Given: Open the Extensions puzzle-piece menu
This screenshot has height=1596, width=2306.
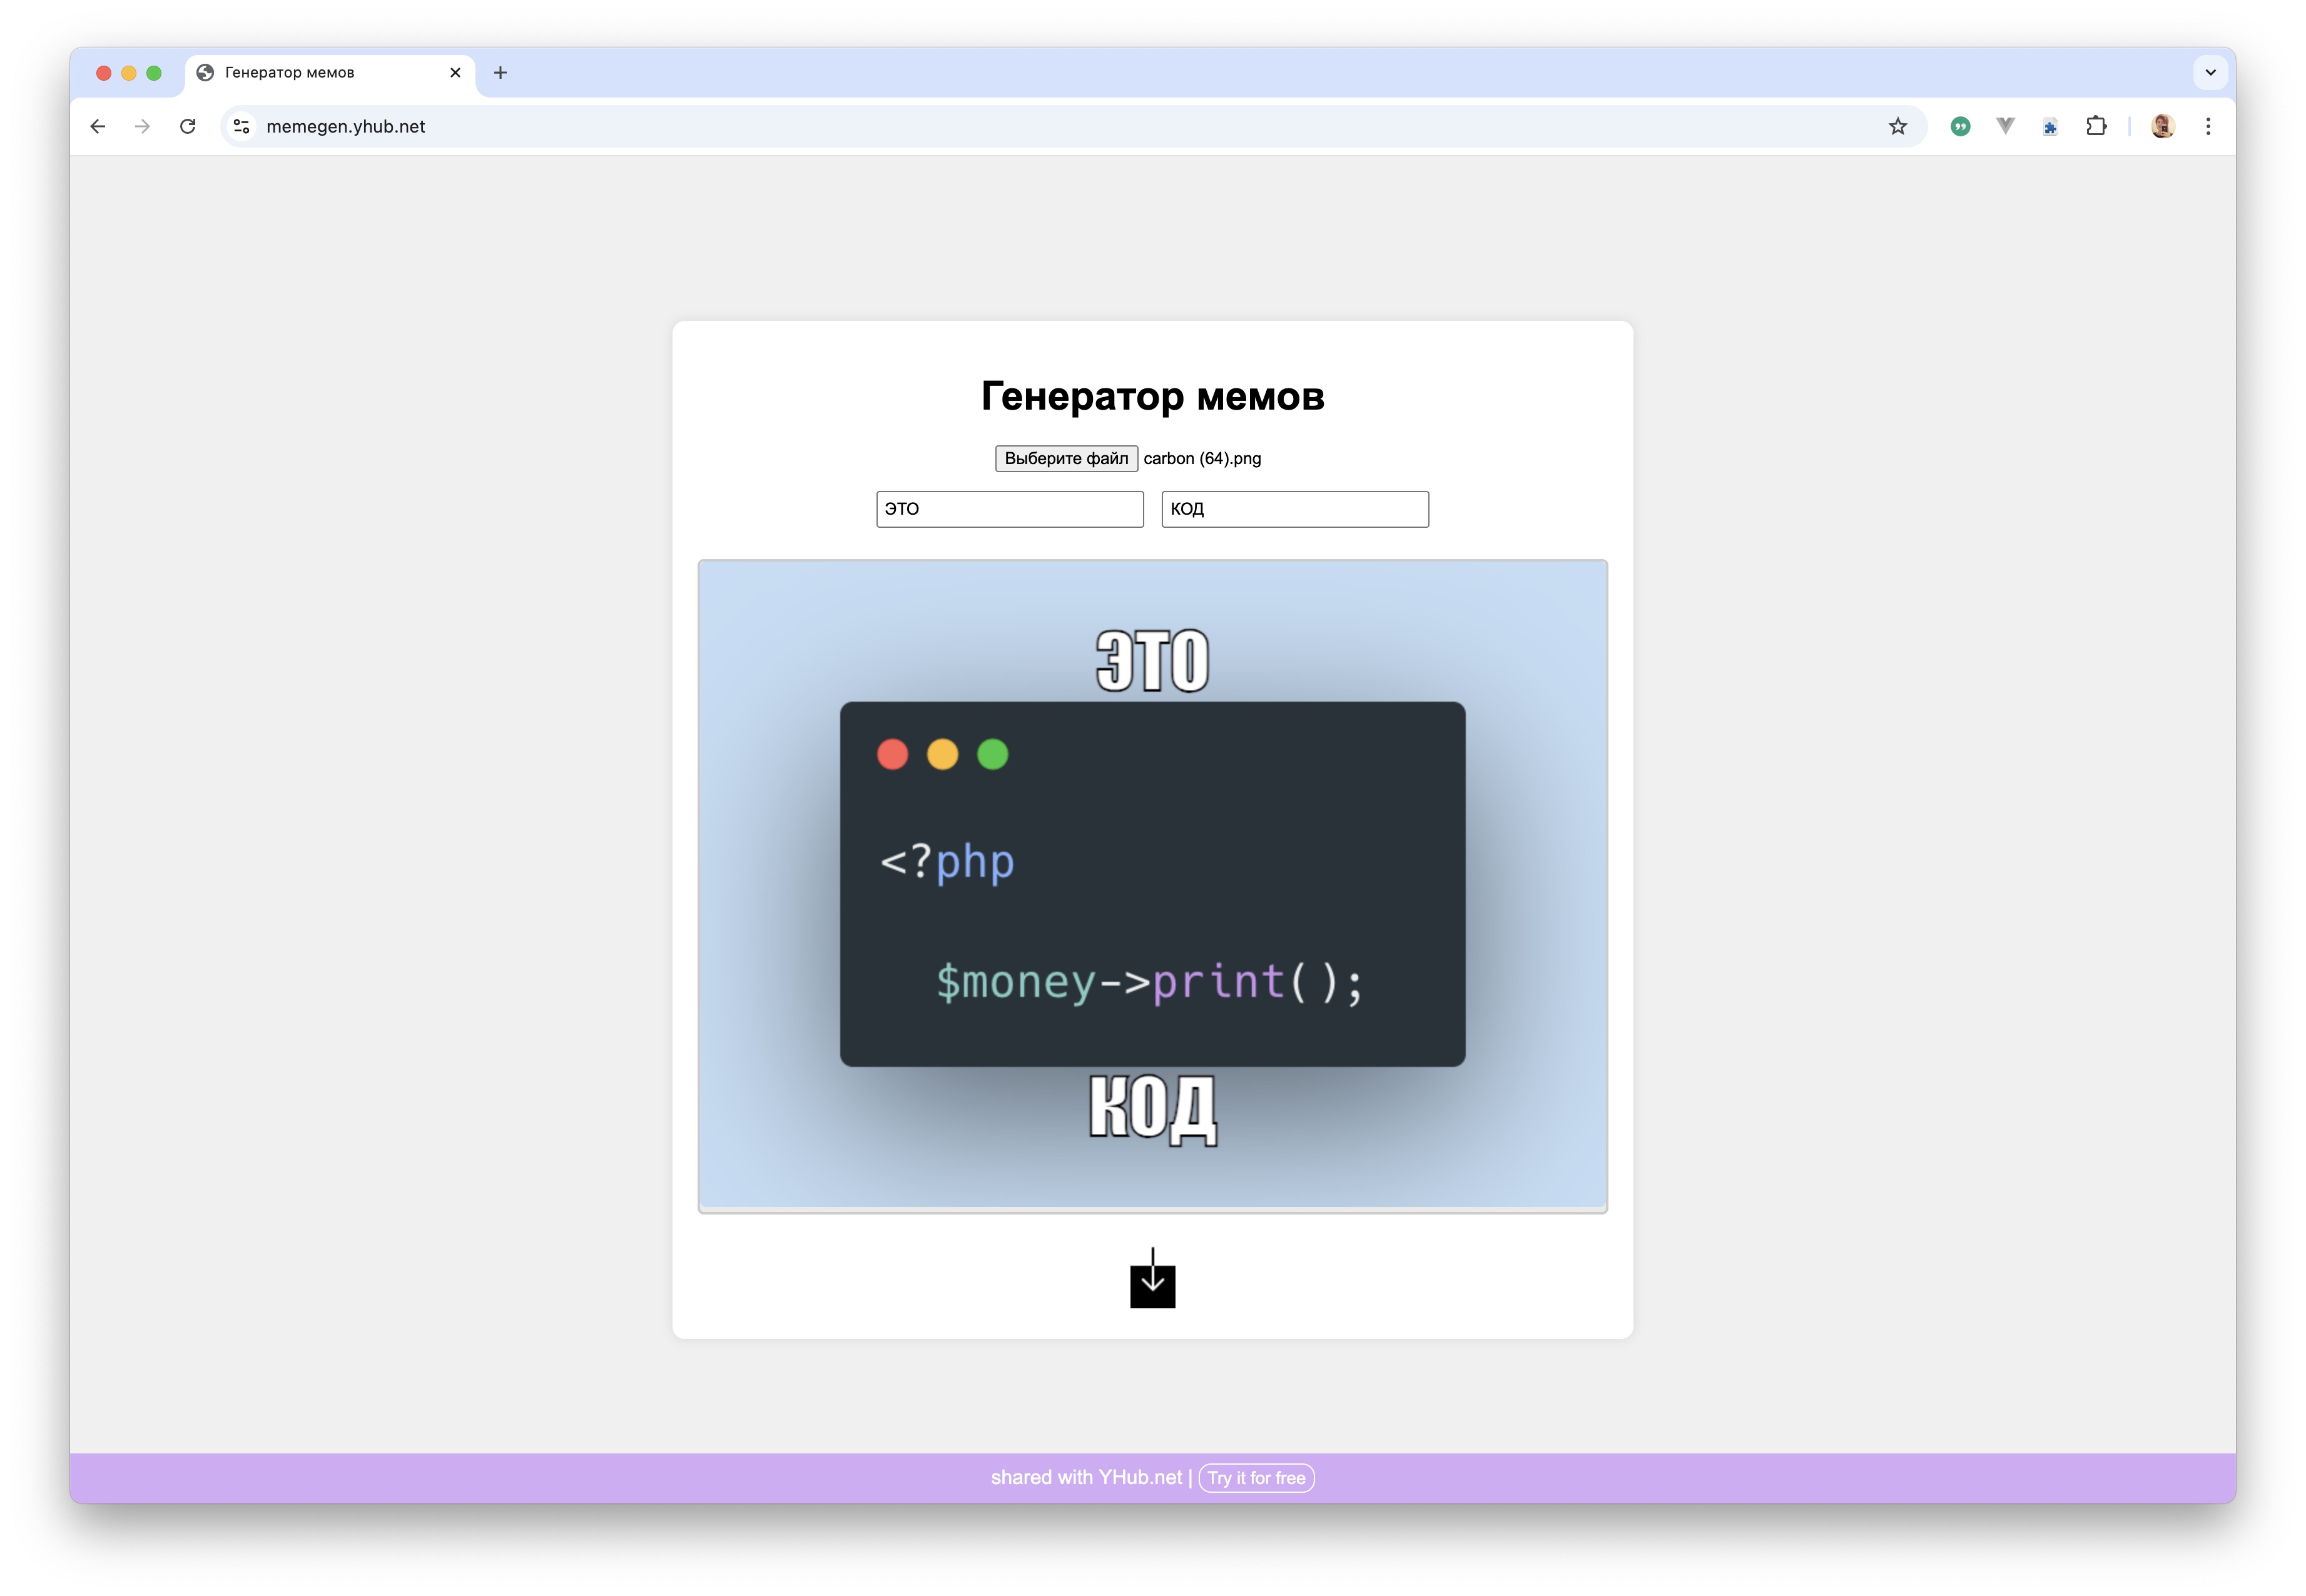Looking at the screenshot, I should (x=2096, y=127).
